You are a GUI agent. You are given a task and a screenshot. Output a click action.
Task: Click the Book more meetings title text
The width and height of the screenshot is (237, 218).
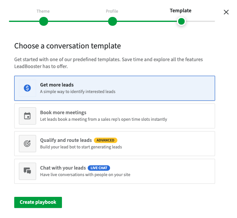[x=63, y=113]
